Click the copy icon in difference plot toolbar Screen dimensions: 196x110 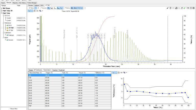click(124, 73)
